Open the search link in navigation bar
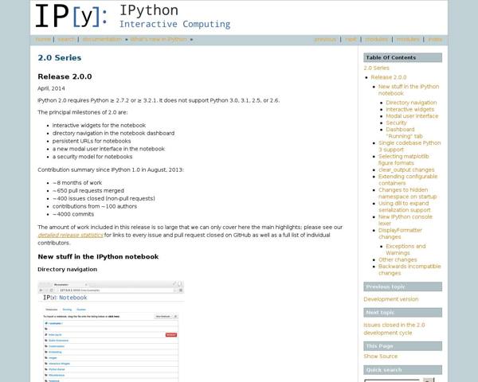 tap(66, 39)
